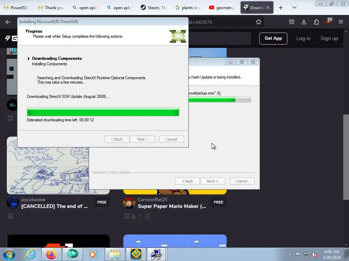Switch to the geometry YouTube tab
This screenshot has height=261, width=349.
tap(222, 7)
